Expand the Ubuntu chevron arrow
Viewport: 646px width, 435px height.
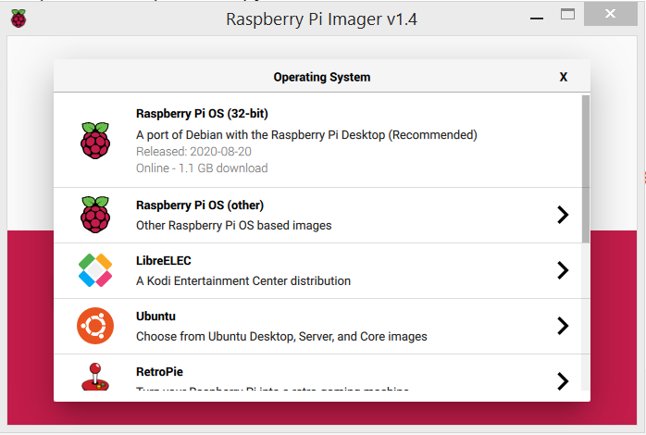tap(563, 326)
